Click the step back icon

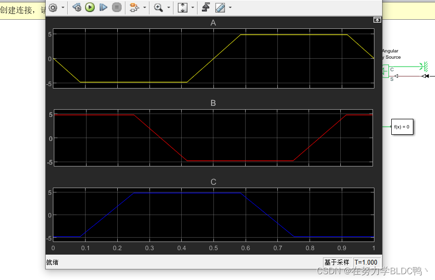pyautogui.click(x=77, y=8)
